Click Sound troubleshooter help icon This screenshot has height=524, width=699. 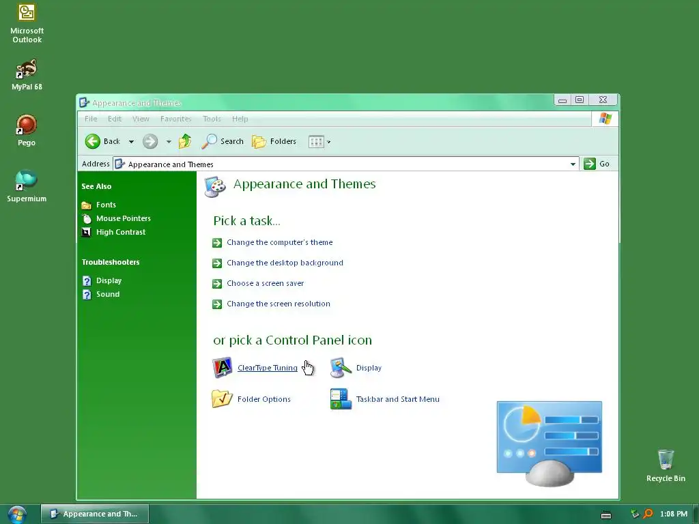87,295
